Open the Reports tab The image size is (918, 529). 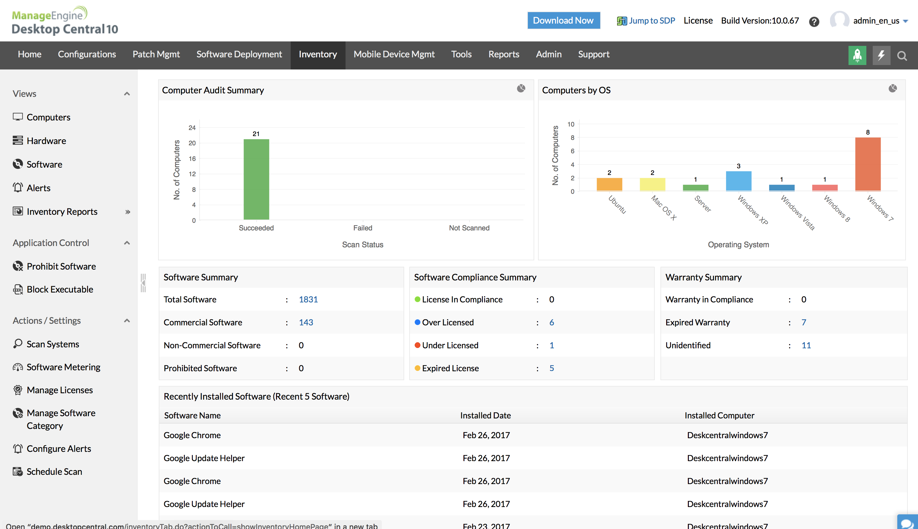pyautogui.click(x=503, y=54)
